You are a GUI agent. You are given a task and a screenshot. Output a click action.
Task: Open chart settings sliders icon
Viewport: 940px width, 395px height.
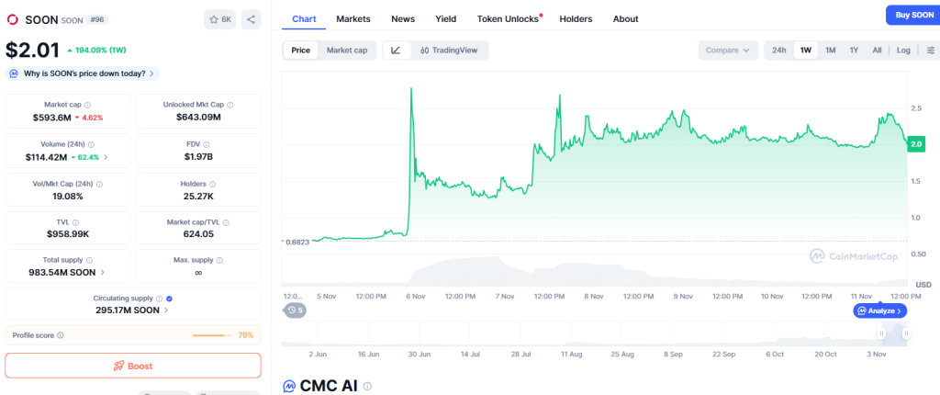tap(929, 51)
